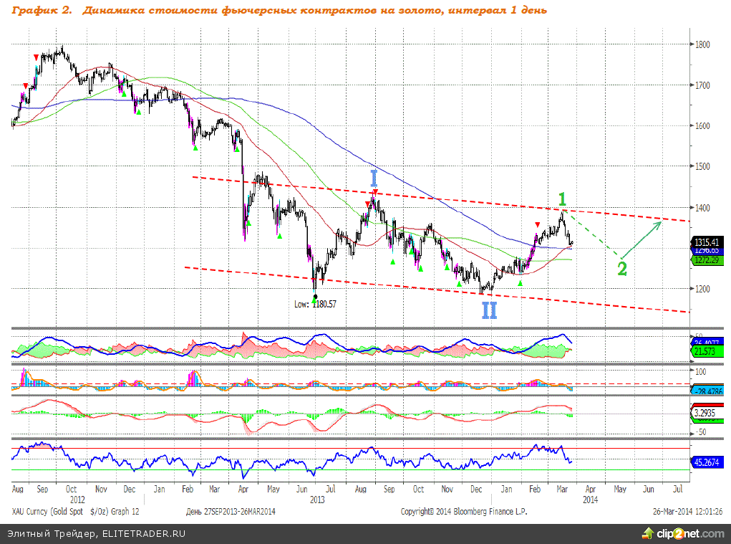Click the black dot at the 1180.57 low
This screenshot has height=544, width=731.
tap(315, 297)
